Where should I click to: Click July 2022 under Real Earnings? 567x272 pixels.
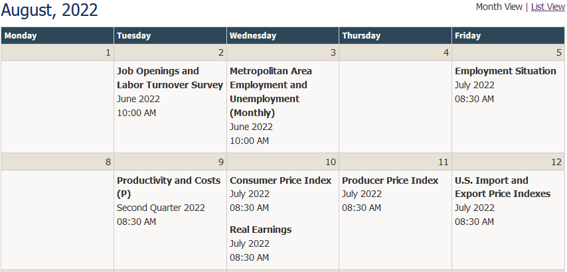(x=250, y=244)
